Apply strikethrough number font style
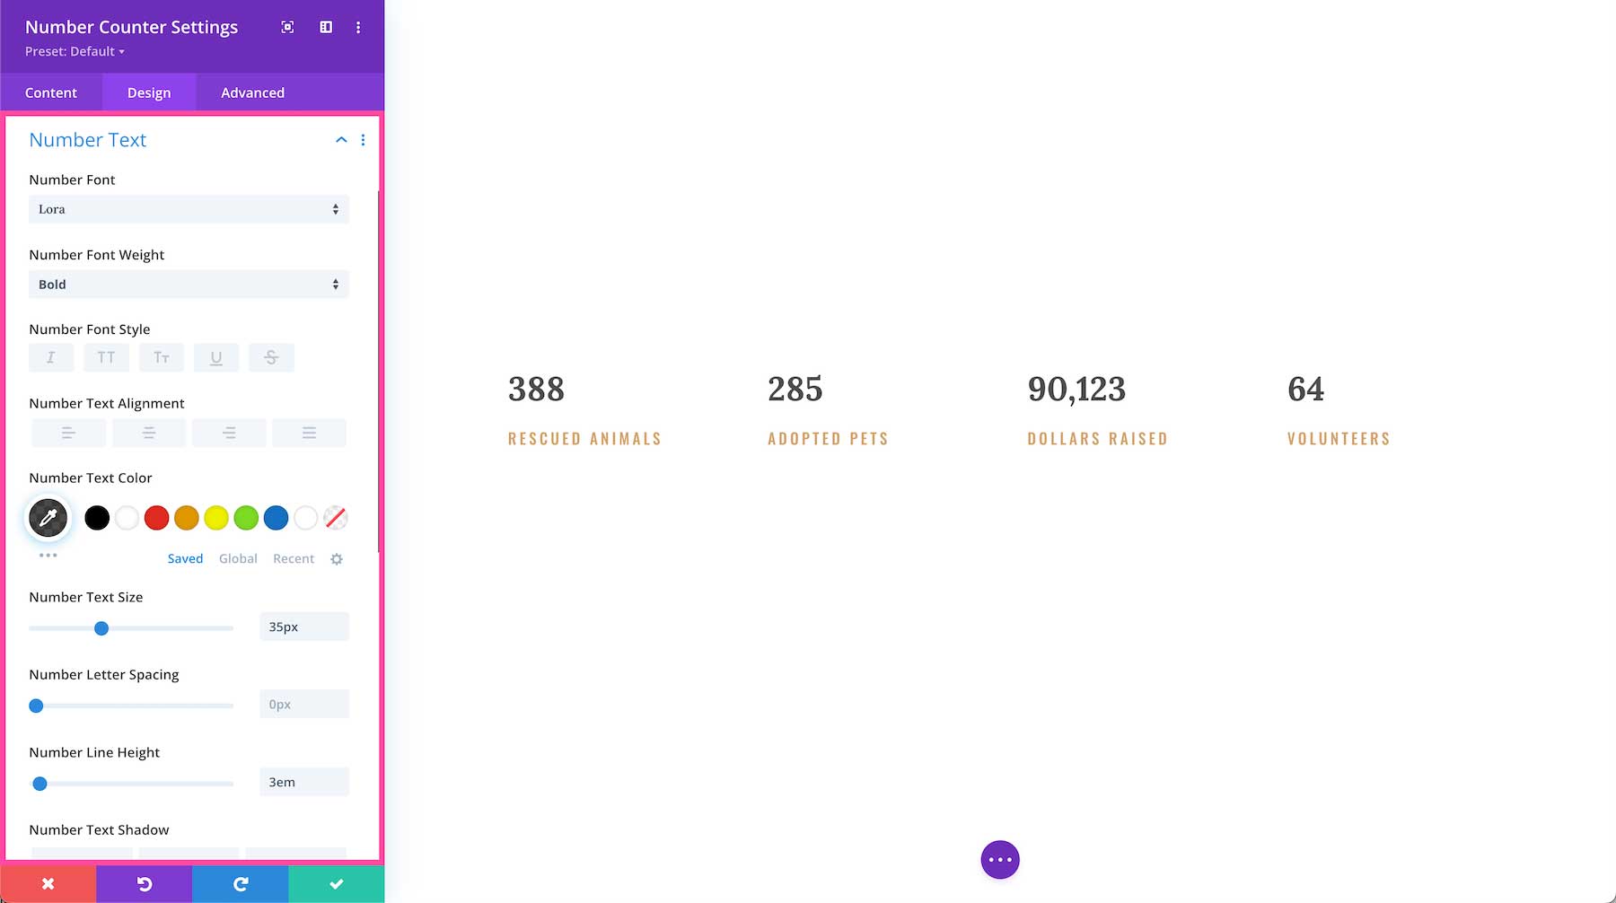The height and width of the screenshot is (903, 1616). coord(271,356)
